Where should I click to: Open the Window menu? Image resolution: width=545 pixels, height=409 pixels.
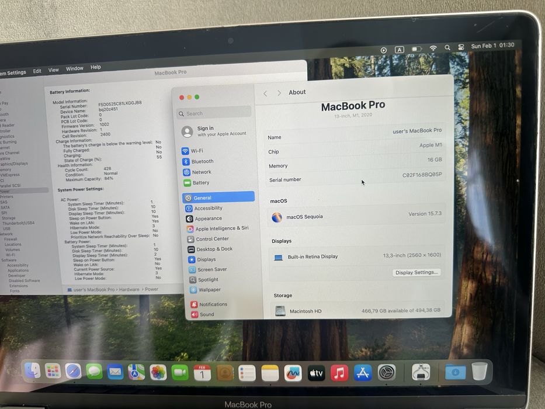74,68
